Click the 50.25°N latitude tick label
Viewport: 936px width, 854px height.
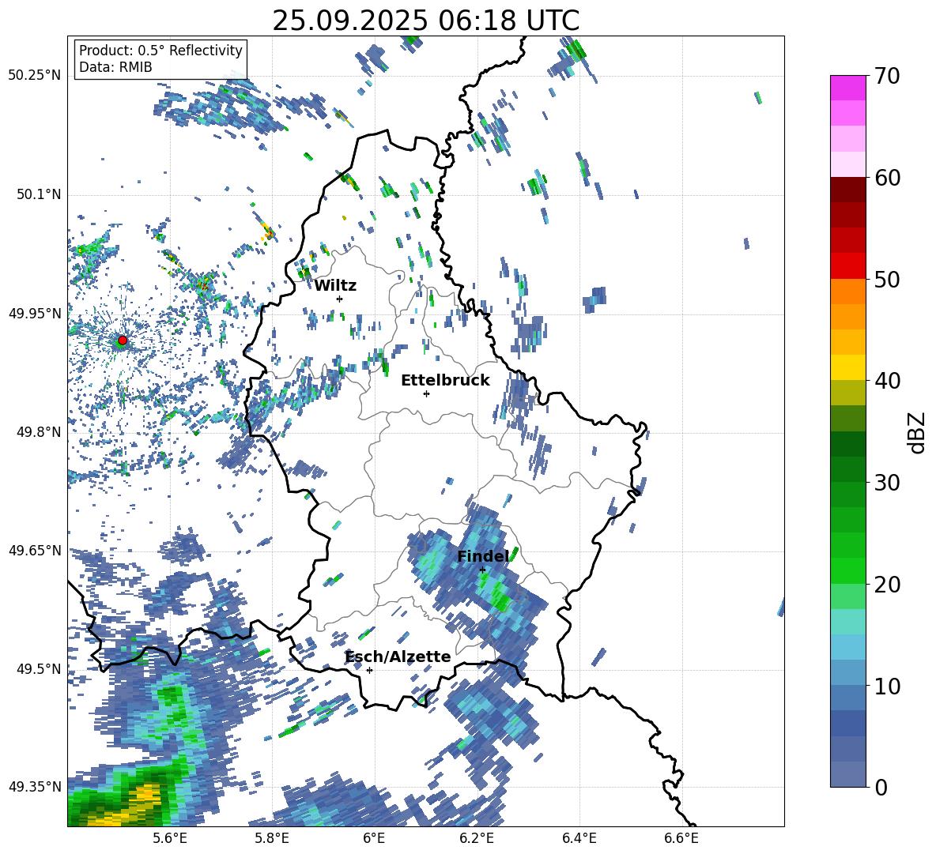click(x=35, y=76)
